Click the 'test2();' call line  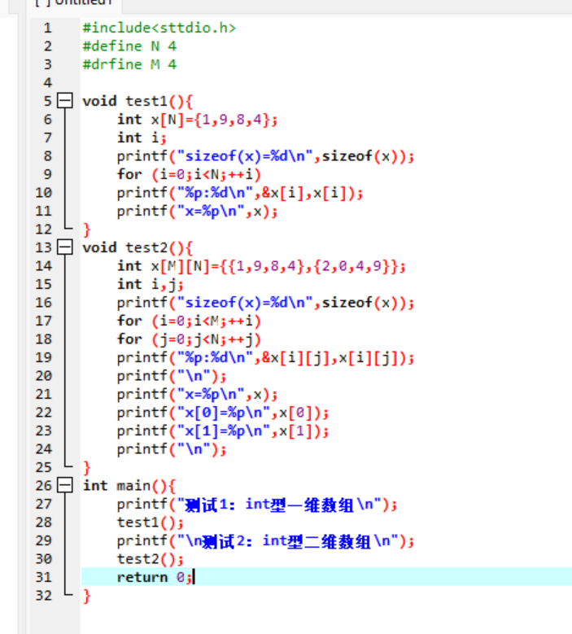pos(150,559)
